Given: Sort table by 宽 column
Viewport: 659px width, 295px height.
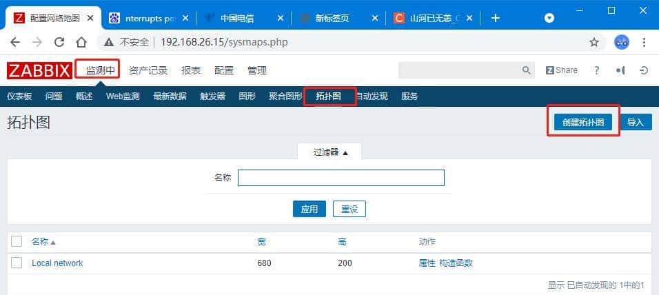Looking at the screenshot, I should 261,242.
